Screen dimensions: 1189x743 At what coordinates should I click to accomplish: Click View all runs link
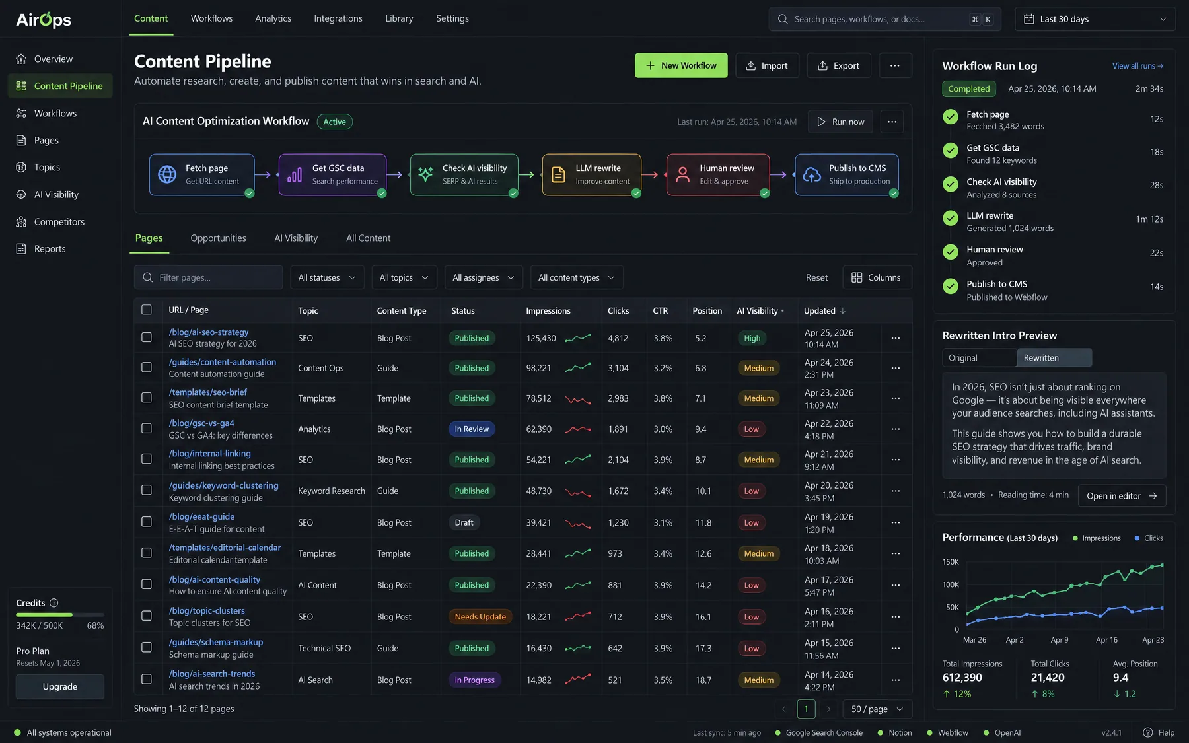(x=1137, y=66)
